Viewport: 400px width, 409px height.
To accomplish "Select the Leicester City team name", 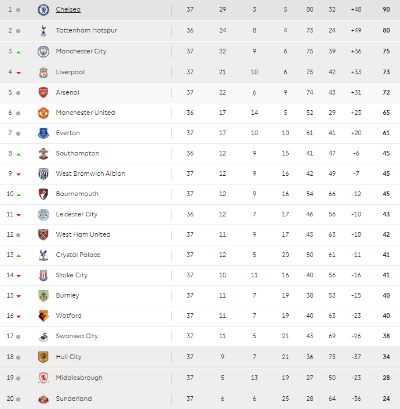I will pos(77,214).
